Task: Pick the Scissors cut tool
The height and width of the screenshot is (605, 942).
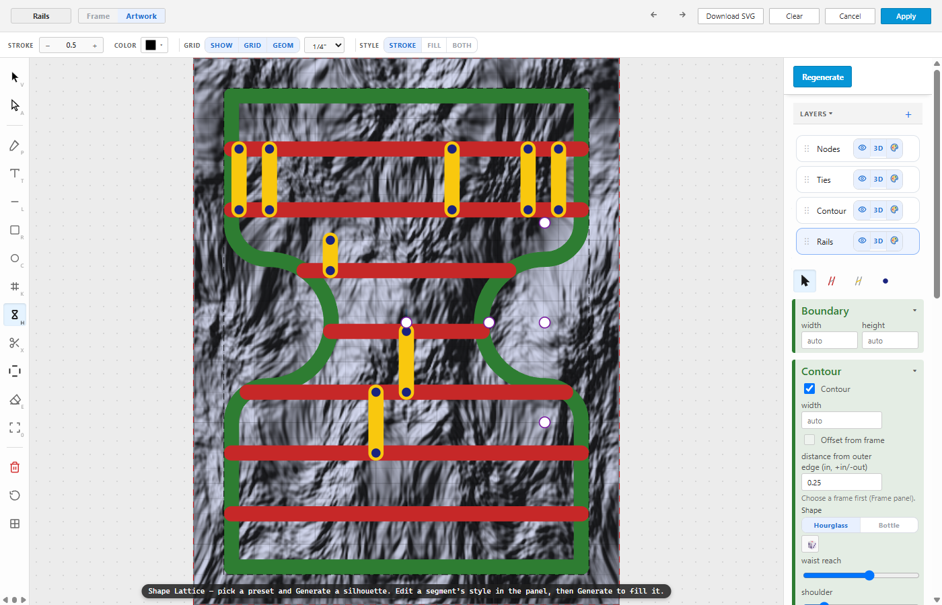Action: [x=15, y=343]
